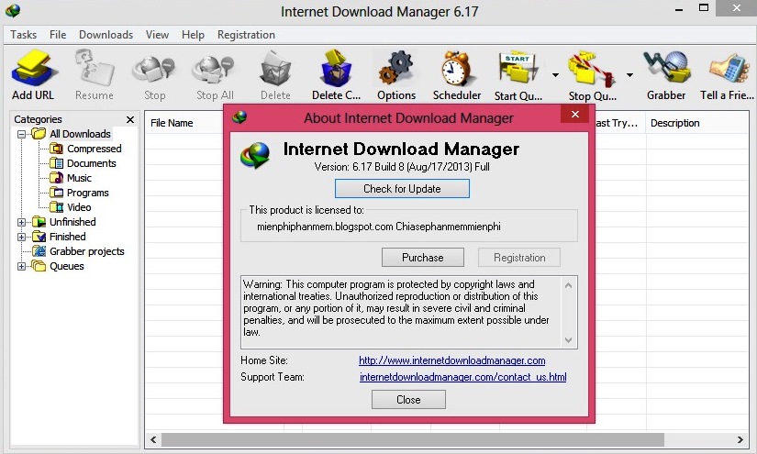Viewport: 757px width, 454px height.
Task: Click the Delete toolbar icon
Action: click(x=275, y=68)
